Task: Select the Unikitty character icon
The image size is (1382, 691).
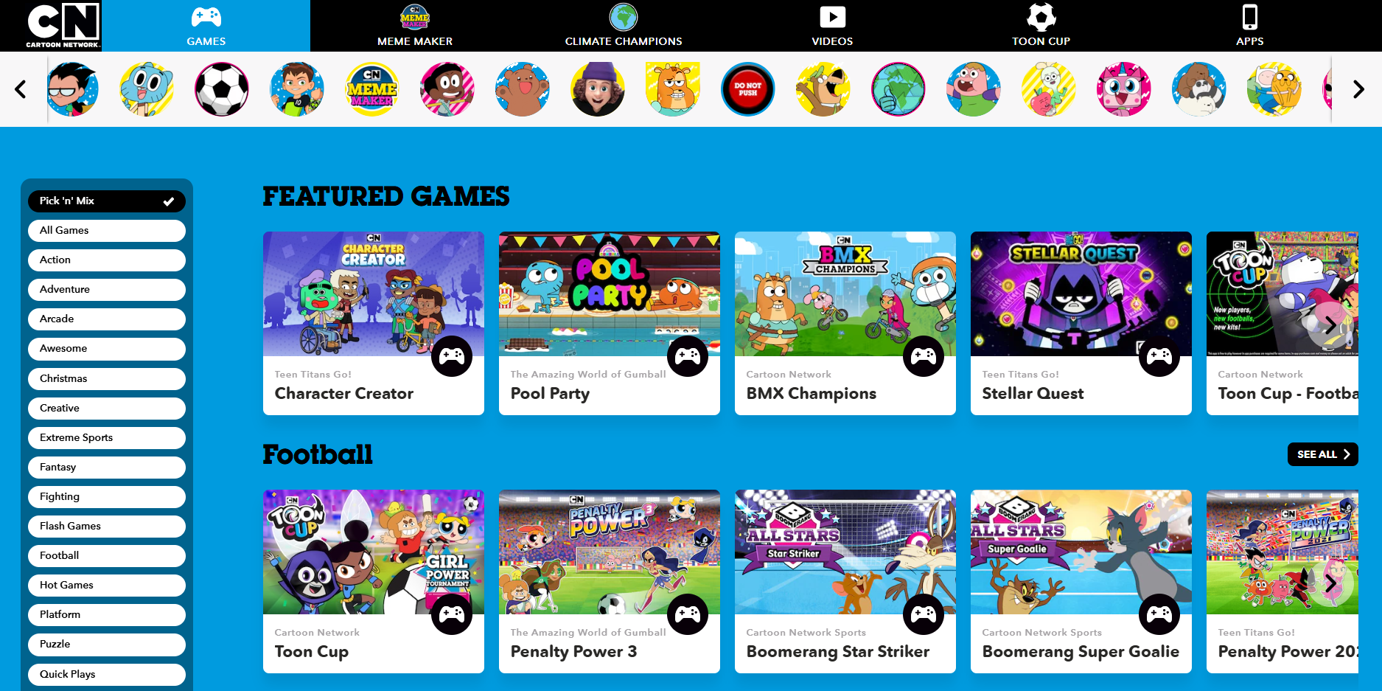Action: pyautogui.click(x=1124, y=89)
